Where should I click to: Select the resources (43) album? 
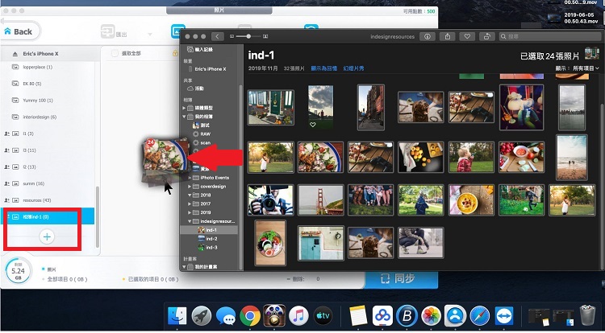[36, 200]
